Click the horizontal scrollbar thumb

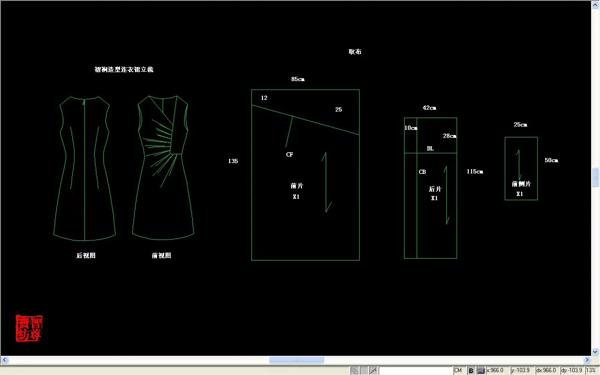coord(296,360)
